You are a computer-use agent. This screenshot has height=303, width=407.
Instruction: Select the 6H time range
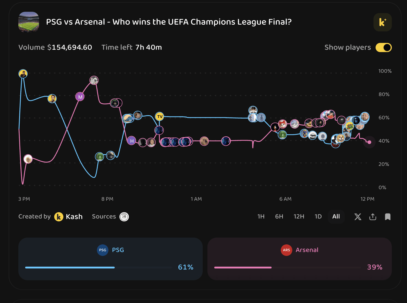[x=279, y=217]
